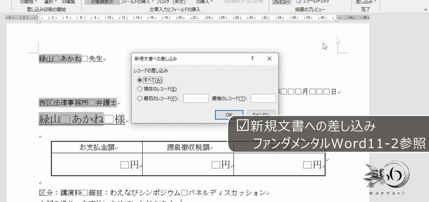Click the □円 cell under 源泉徴収税額
Image resolution: width=429 pixels, height=202 pixels.
(188, 164)
